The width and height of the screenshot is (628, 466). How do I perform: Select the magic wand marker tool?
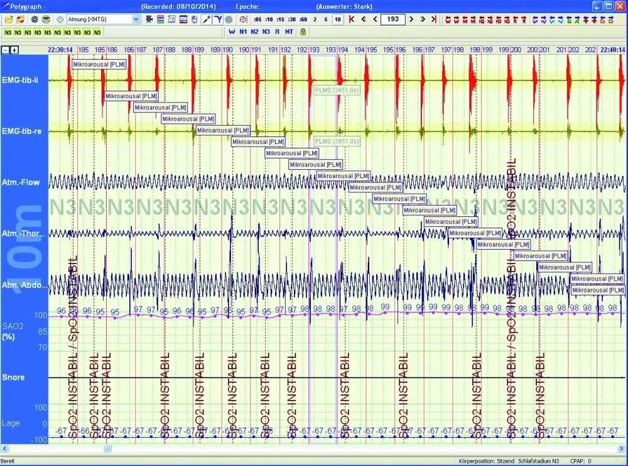pos(206,19)
